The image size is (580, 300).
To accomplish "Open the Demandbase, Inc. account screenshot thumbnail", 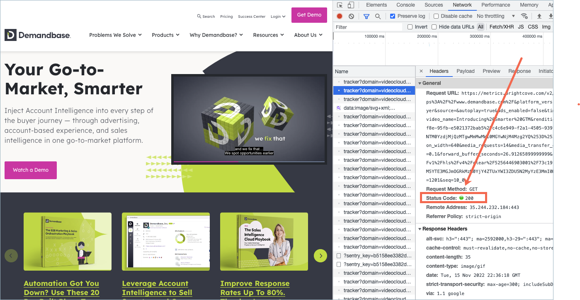I will pyautogui.click(x=166, y=242).
